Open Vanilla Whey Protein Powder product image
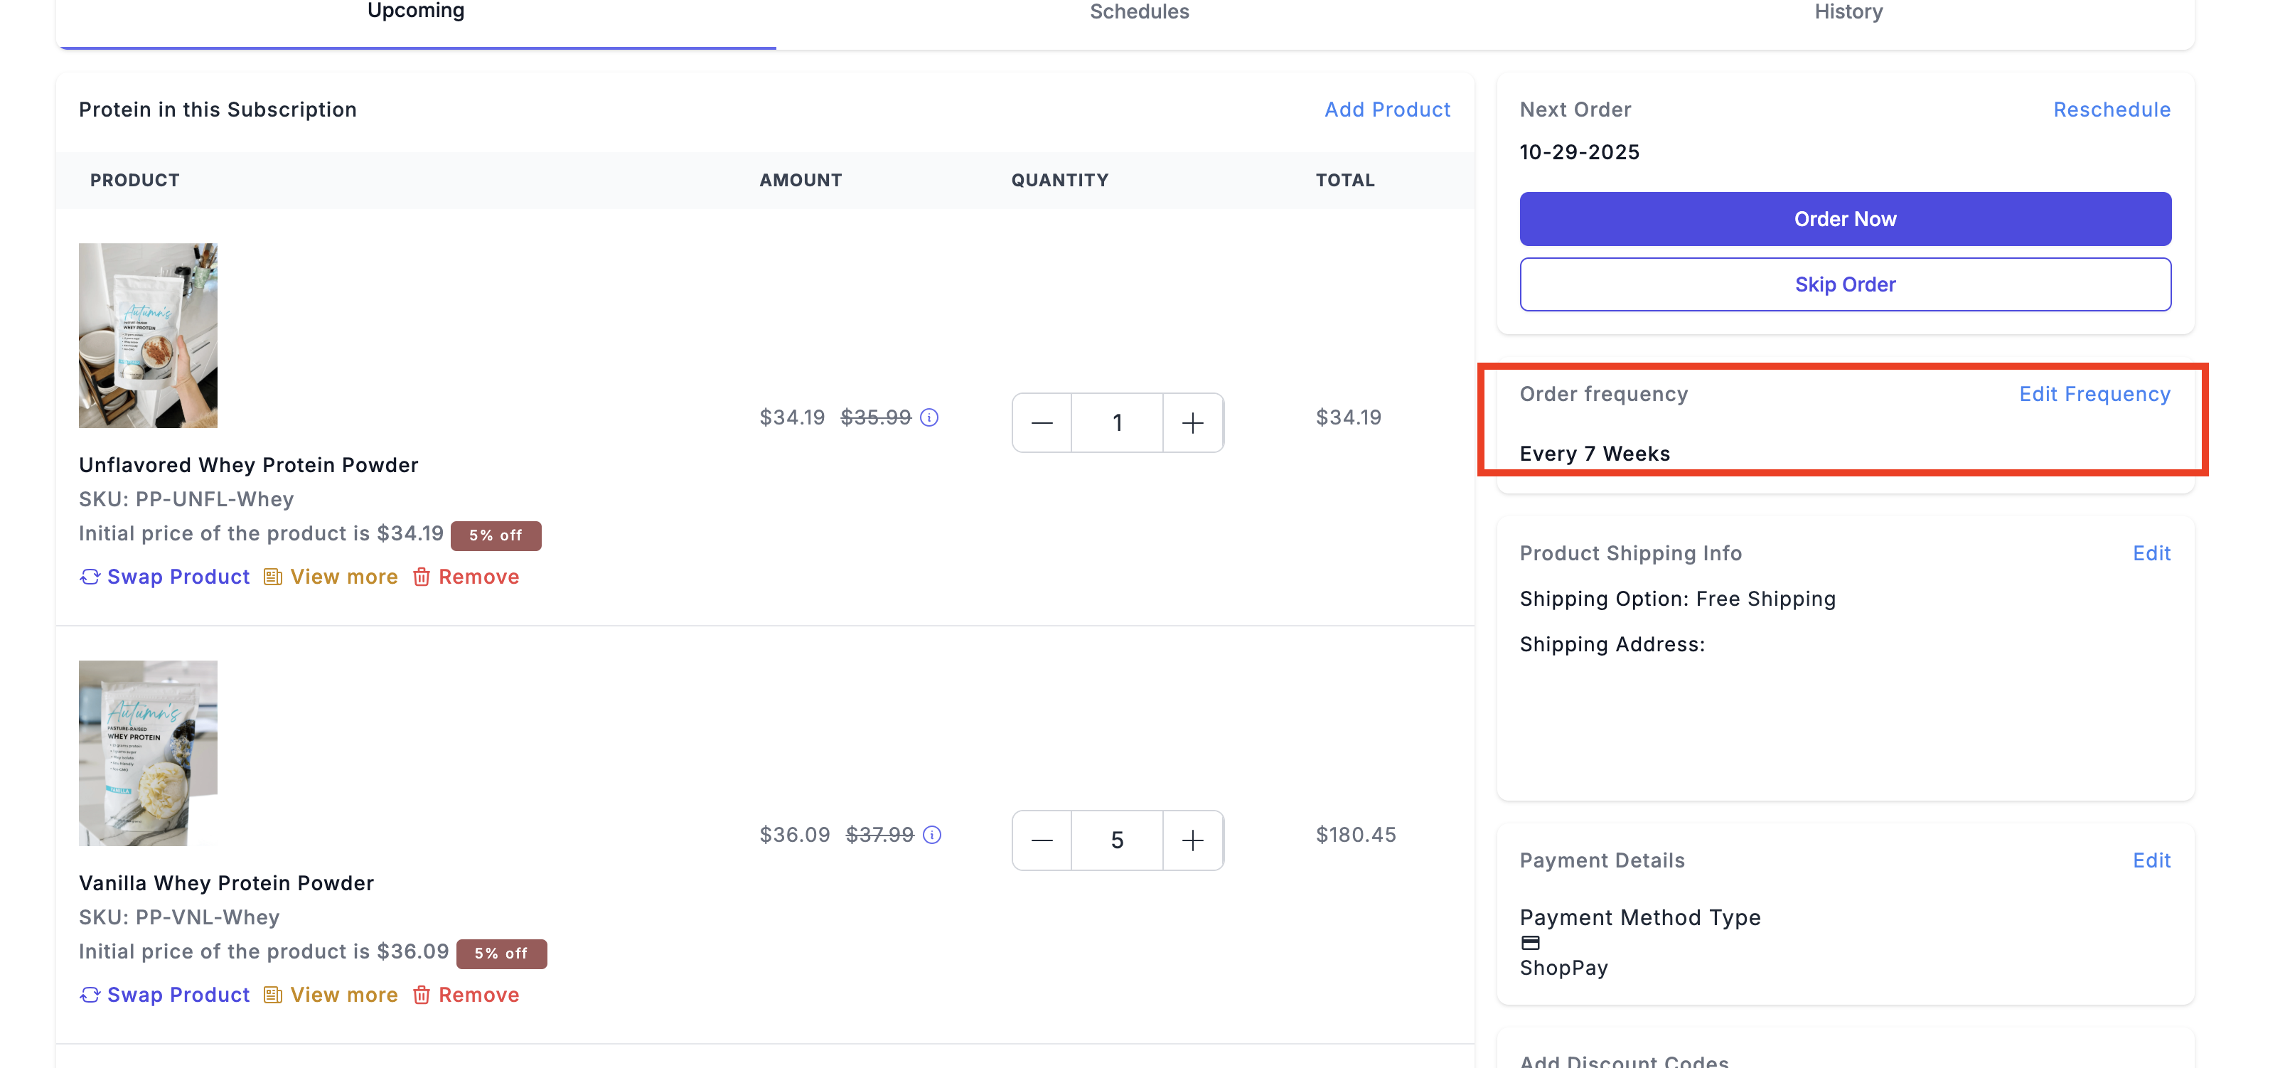This screenshot has width=2285, height=1068. (148, 753)
